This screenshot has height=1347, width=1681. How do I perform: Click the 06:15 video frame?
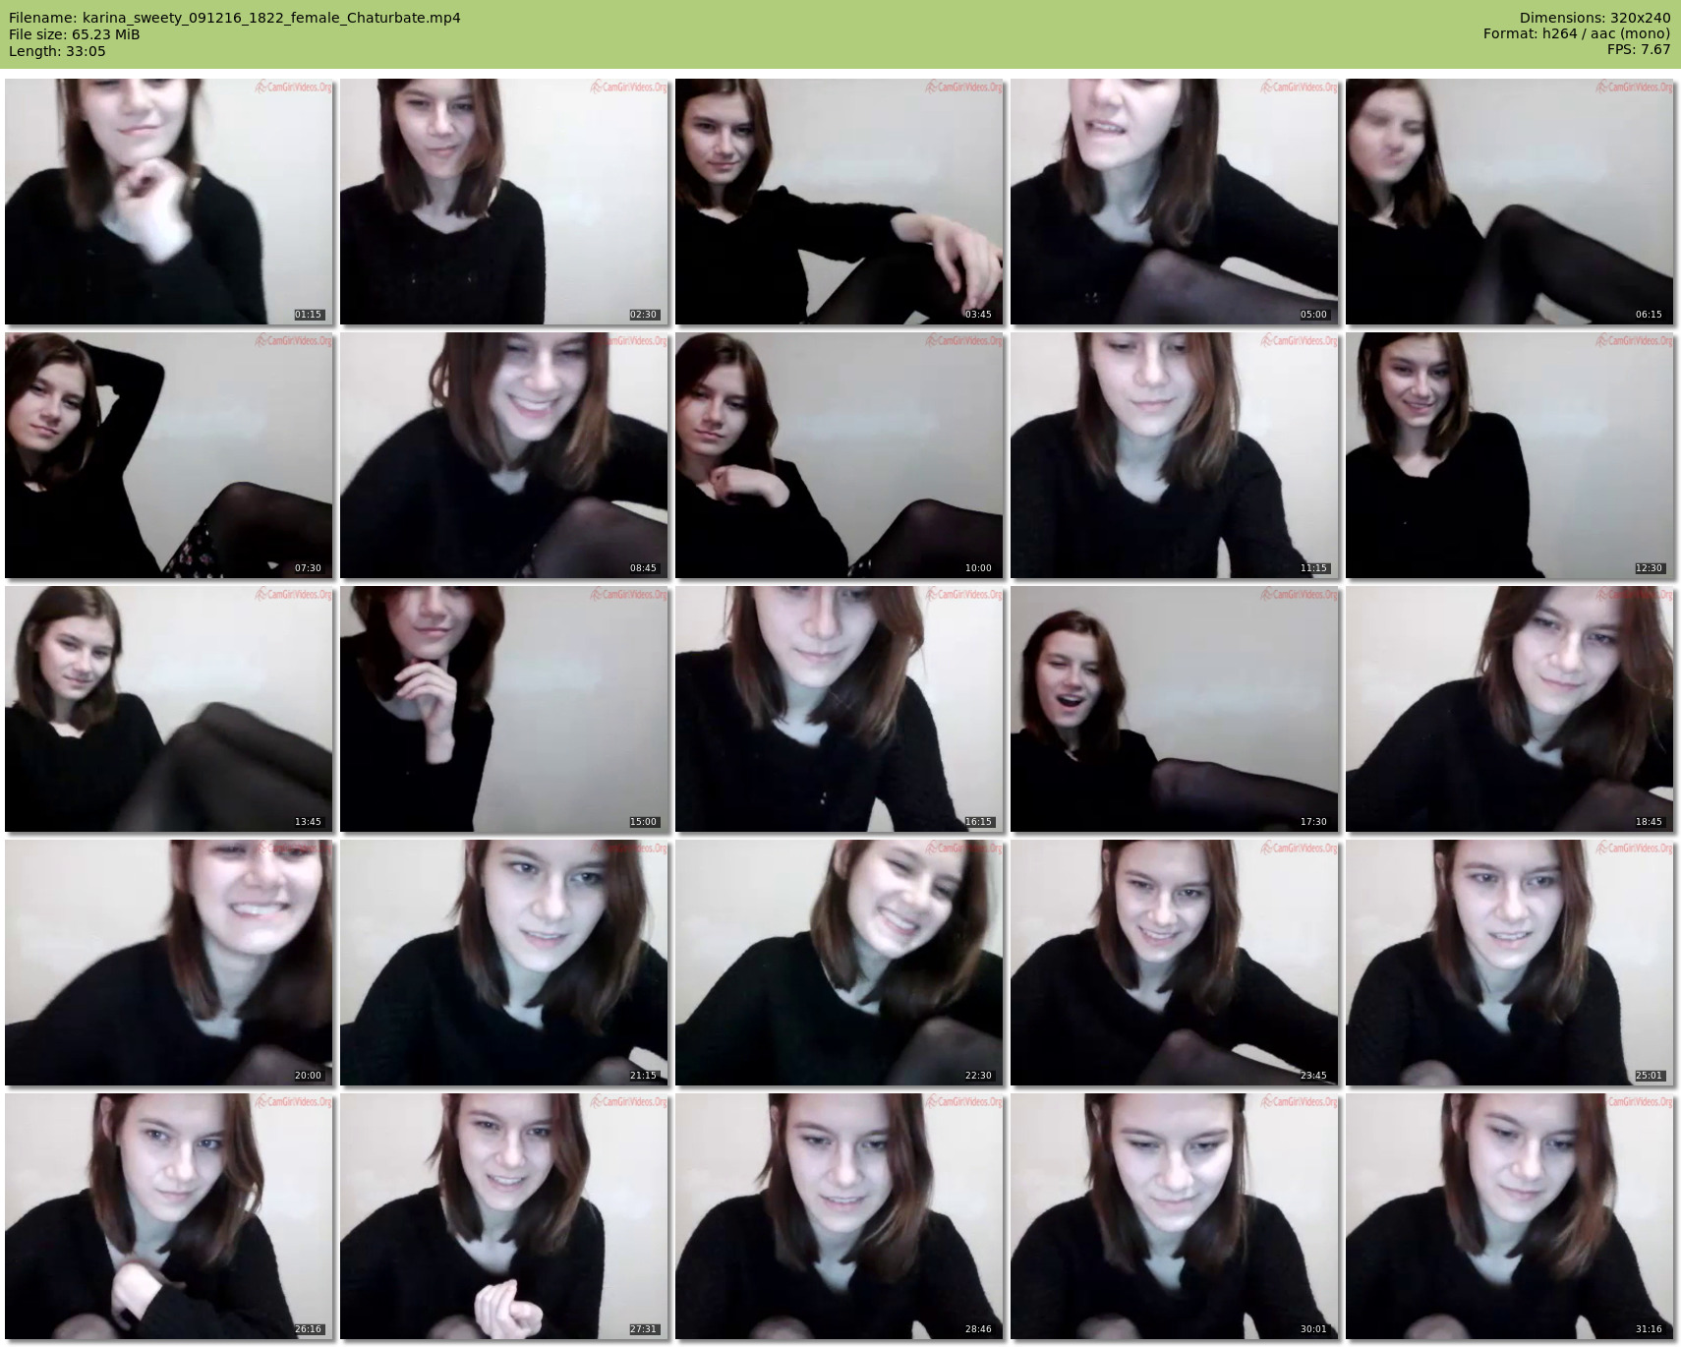coord(1509,202)
